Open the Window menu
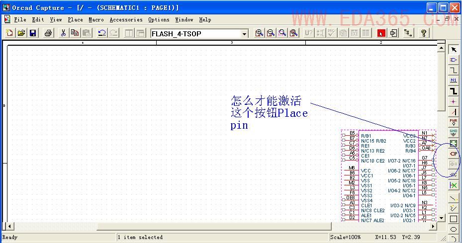 click(x=184, y=20)
